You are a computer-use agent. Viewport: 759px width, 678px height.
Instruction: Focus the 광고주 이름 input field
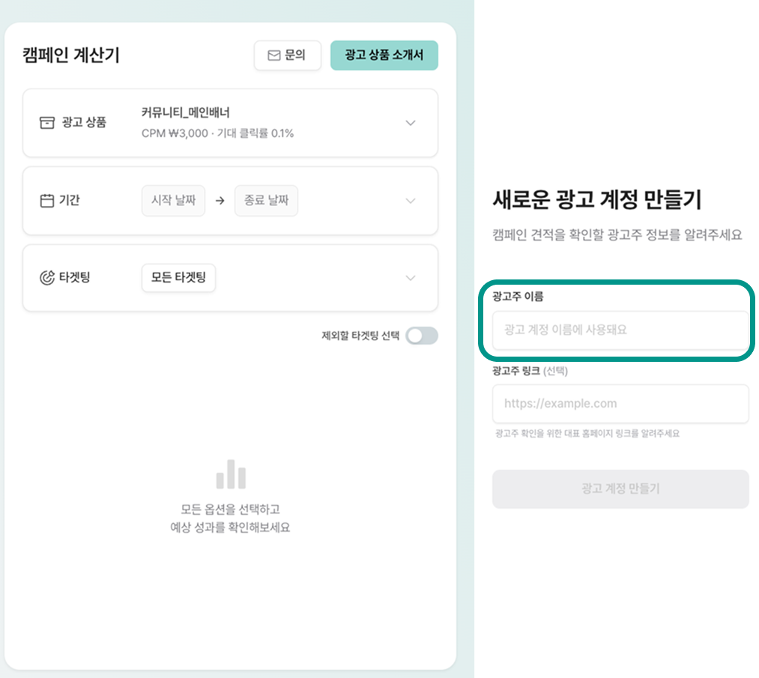(620, 330)
